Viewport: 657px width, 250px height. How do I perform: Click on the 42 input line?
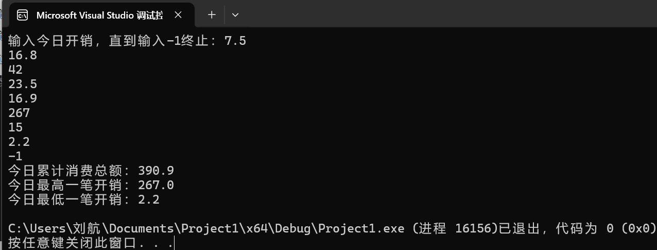pos(15,70)
